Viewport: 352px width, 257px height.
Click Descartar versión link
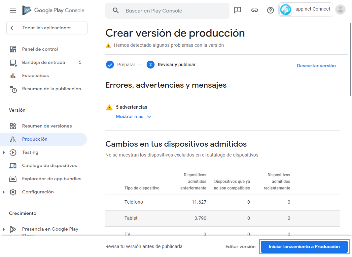pyautogui.click(x=316, y=66)
